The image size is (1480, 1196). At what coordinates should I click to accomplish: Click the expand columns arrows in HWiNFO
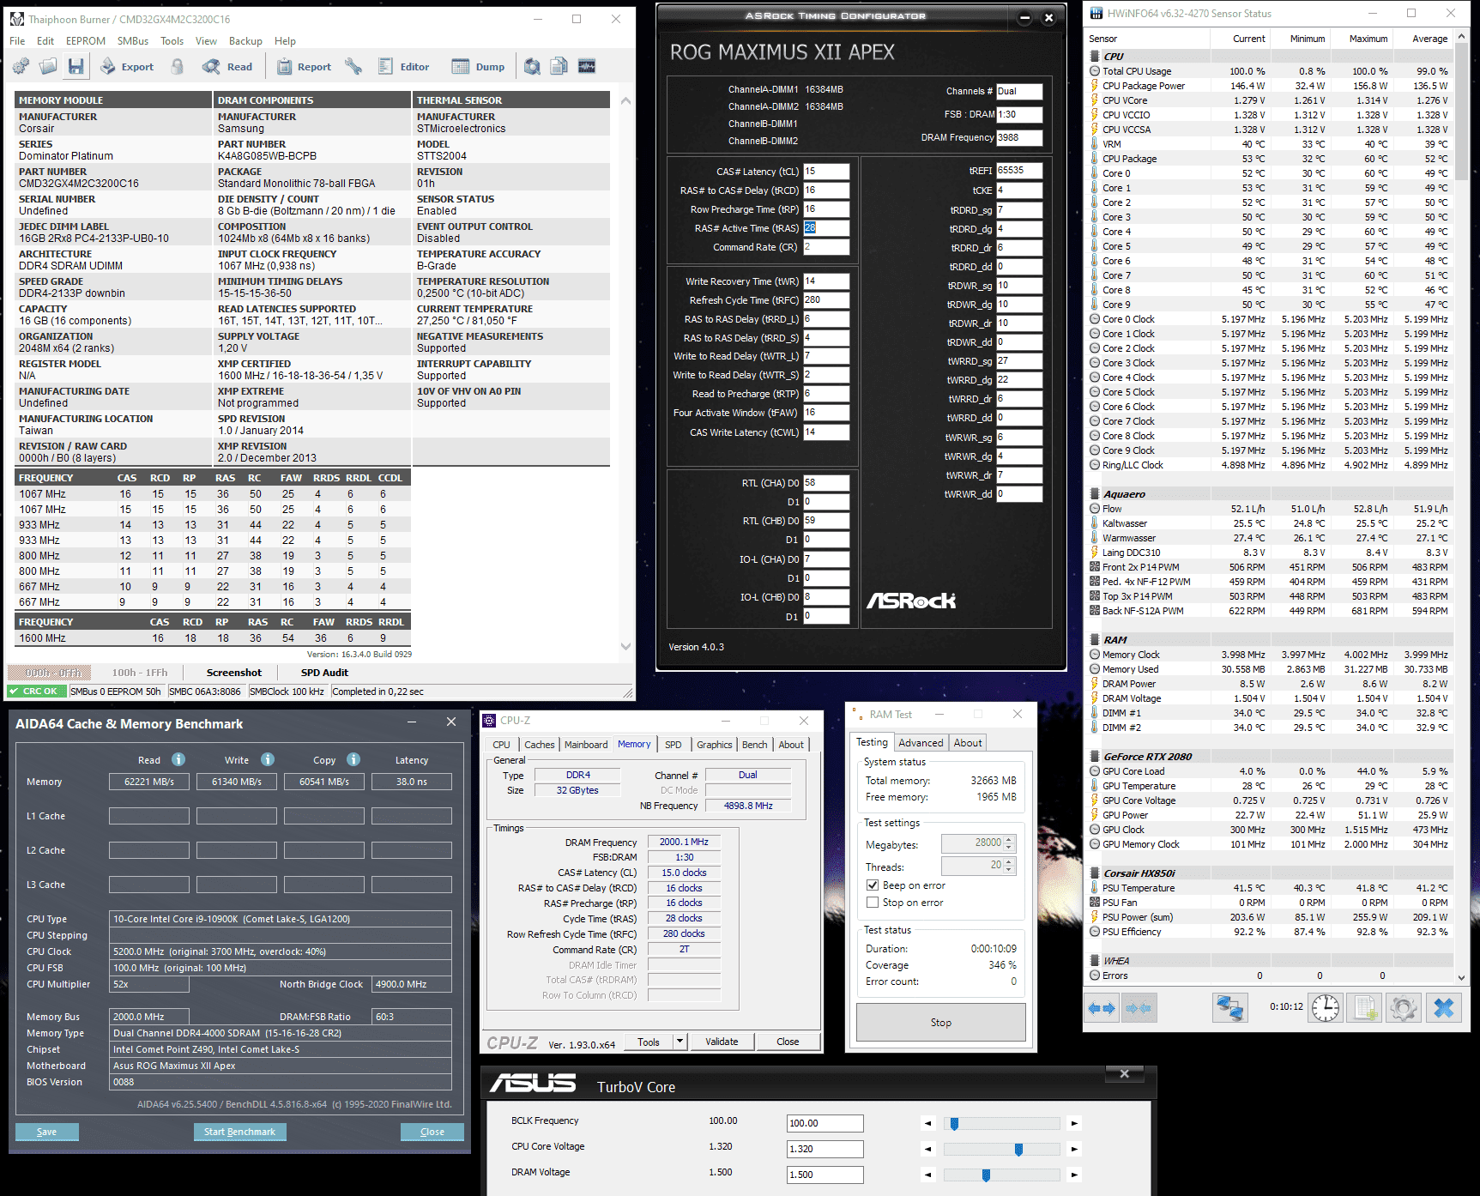[x=1102, y=1008]
